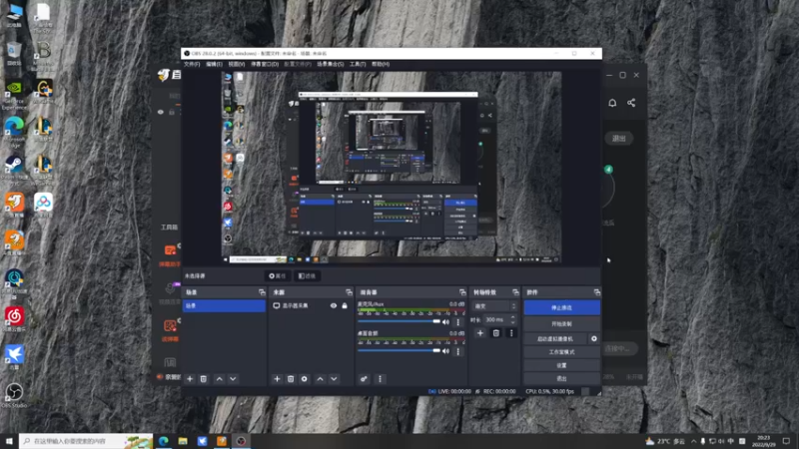Pop out the Audio Mixer dock panel
The height and width of the screenshot is (449, 799).
tap(462, 292)
